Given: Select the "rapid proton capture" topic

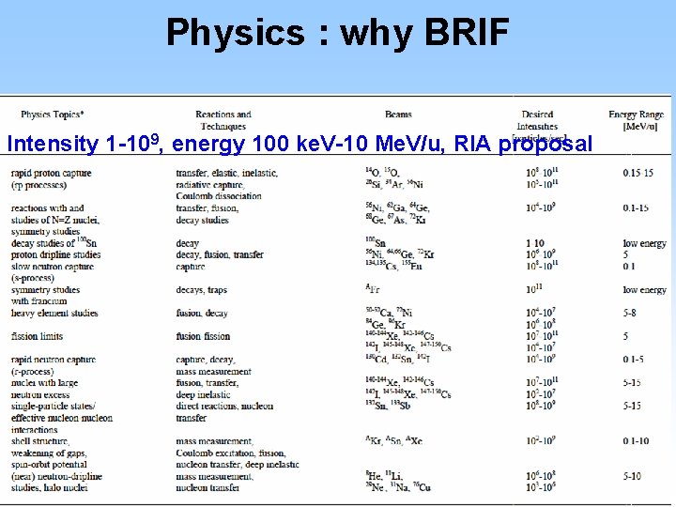Looking at the screenshot, I should tap(52, 174).
